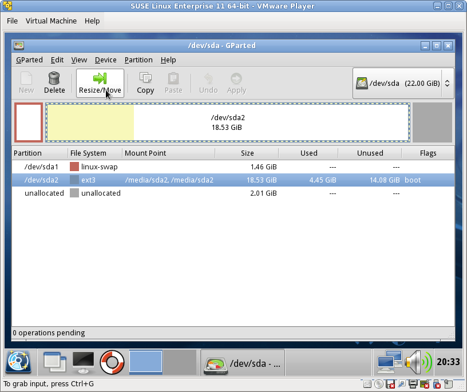467x392 pixels.
Task: Open the lifebuoy help icon in panel
Action: pyautogui.click(x=112, y=362)
